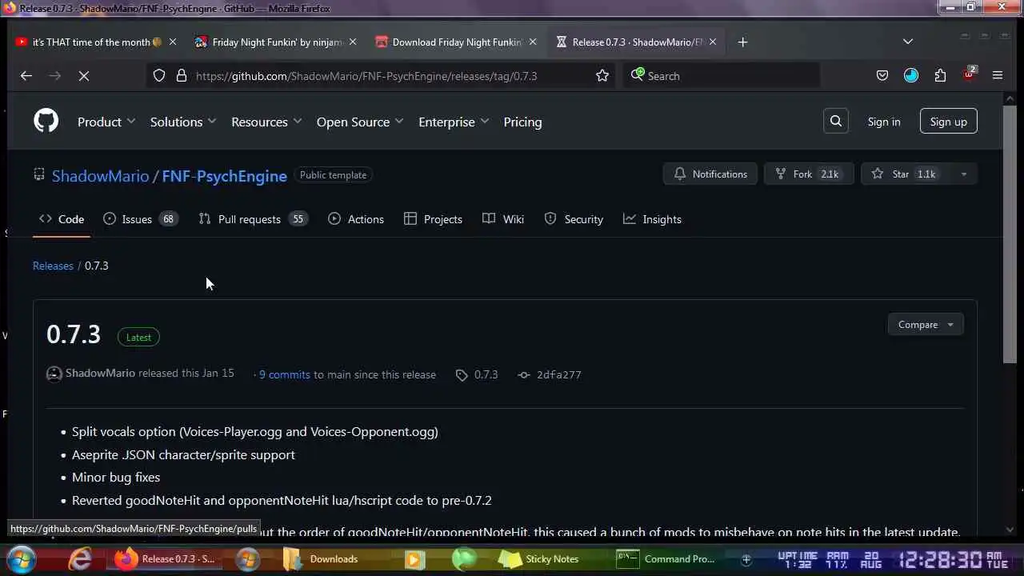The width and height of the screenshot is (1024, 576).
Task: Open Windows Start orb
Action: [22, 558]
